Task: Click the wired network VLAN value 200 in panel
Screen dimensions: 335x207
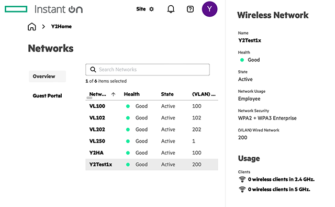Action: pyautogui.click(x=243, y=137)
